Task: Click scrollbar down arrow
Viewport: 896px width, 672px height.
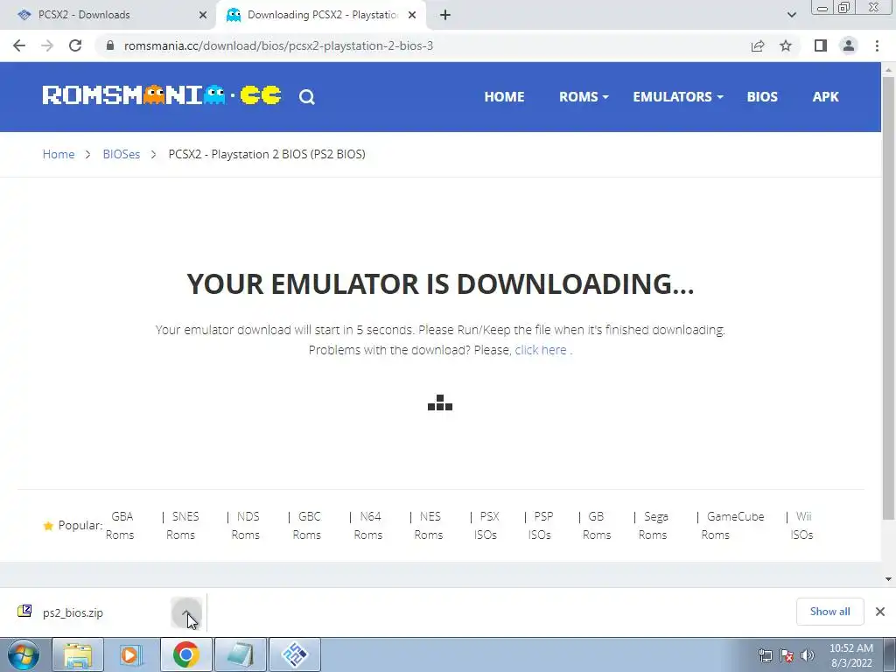Action: click(888, 579)
